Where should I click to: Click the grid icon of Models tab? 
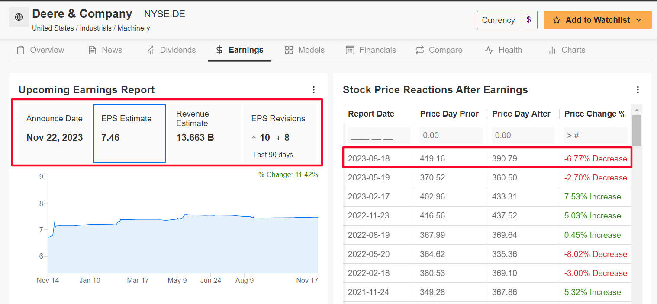tap(289, 50)
